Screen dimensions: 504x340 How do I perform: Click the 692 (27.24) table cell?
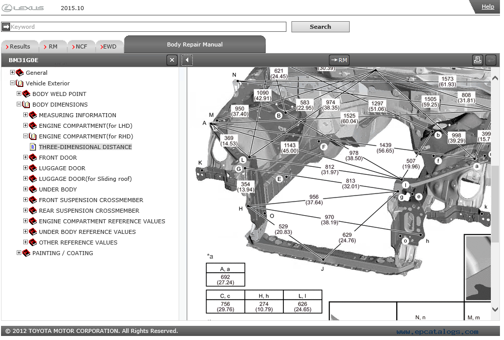coord(225,280)
